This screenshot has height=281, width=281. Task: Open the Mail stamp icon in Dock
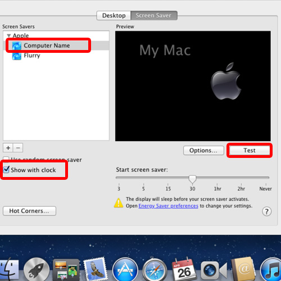[x=96, y=269]
